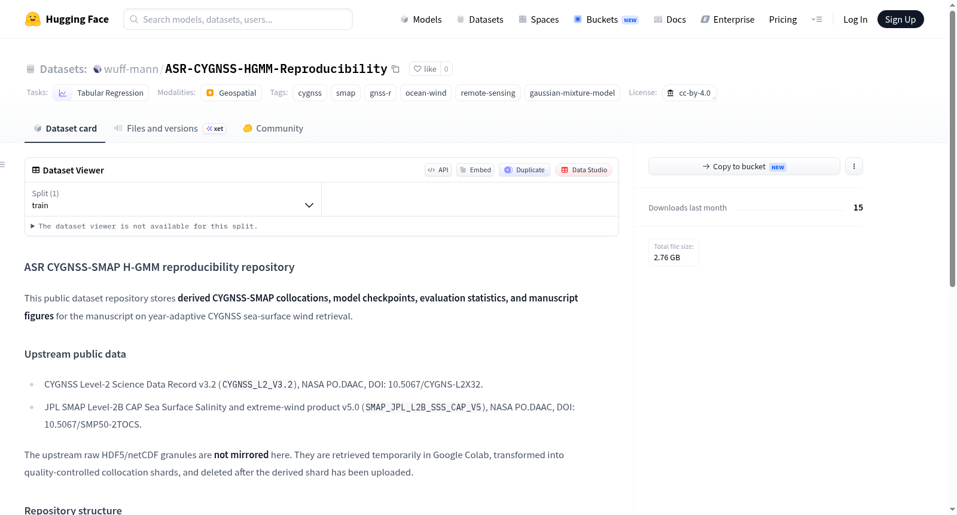Click the Log In link

tap(855, 19)
